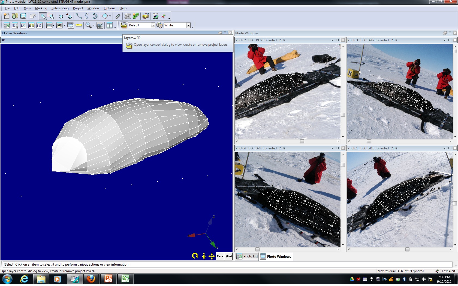Click horizontal scrollbar thumb of Photo4 window
This screenshot has width=458, height=286.
[257, 249]
